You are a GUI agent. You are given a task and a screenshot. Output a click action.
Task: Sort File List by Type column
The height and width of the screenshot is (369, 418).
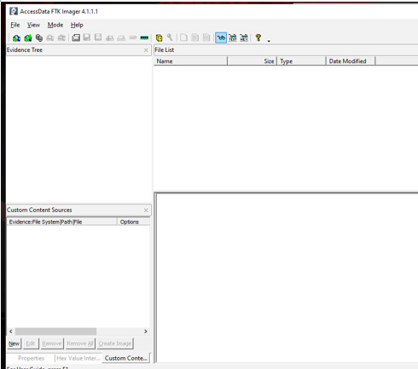click(x=301, y=61)
